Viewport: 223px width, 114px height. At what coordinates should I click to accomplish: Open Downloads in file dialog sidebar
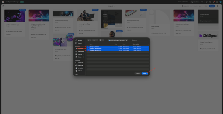[80, 52]
